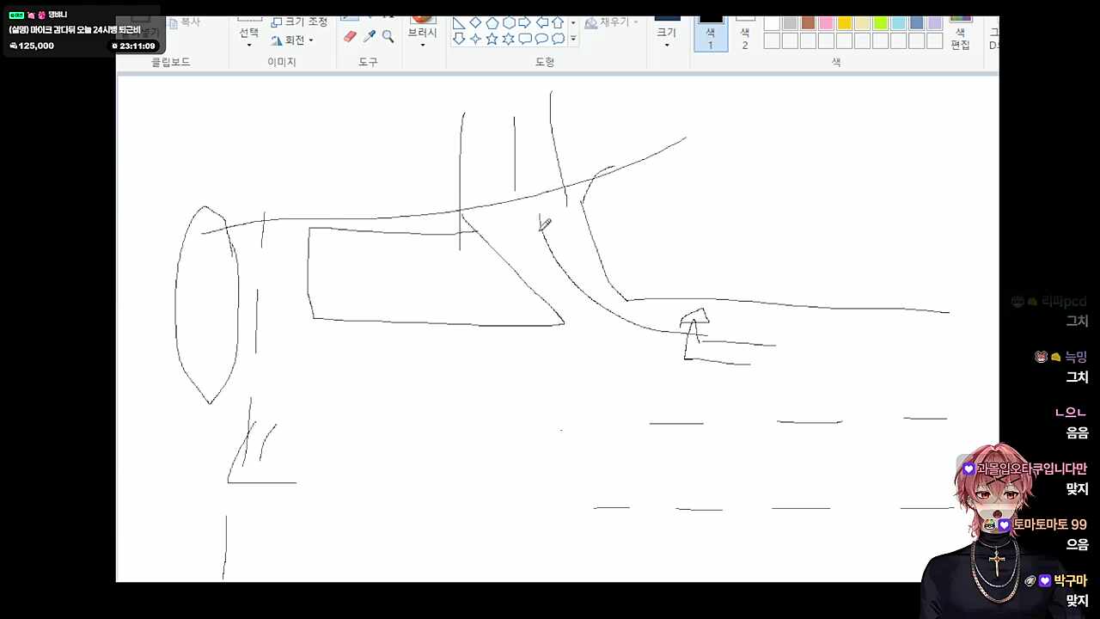Choose the six-point star shape
The height and width of the screenshot is (619, 1100).
click(x=509, y=39)
